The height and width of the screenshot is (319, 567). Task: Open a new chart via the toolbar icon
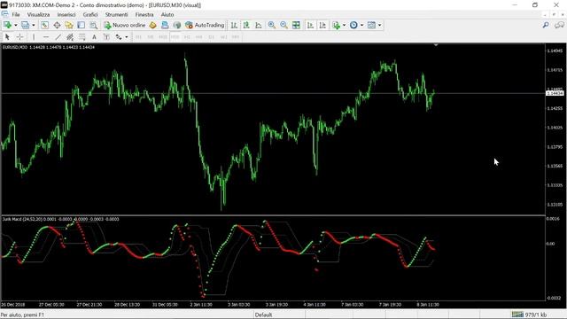point(7,25)
